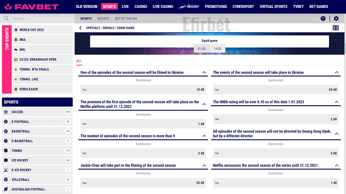Screen dimensions: 346x194
Task: Click the CS:GO DreamHack Open icon
Action: pos(16,59)
